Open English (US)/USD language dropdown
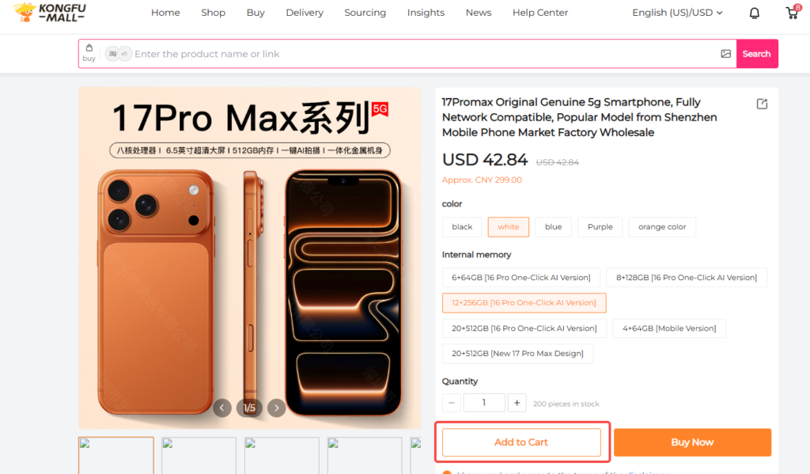 point(677,13)
